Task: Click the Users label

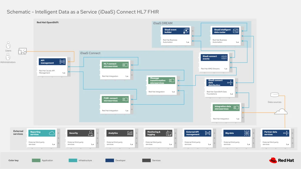Action: [8, 51]
